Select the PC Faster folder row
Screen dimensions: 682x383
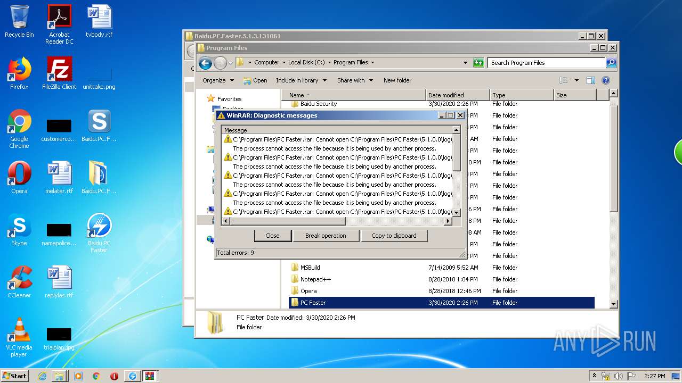441,303
